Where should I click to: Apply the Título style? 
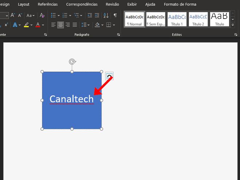(220, 19)
